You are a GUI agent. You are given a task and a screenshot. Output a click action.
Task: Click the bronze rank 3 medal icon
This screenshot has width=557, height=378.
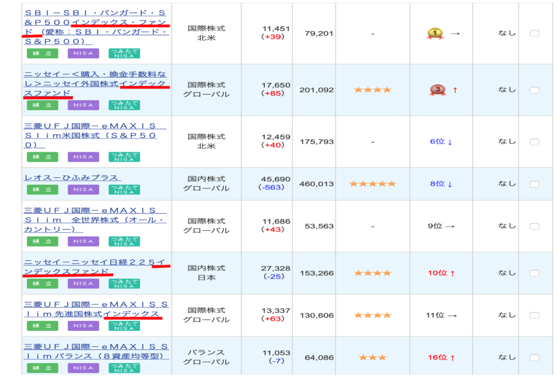coord(438,90)
